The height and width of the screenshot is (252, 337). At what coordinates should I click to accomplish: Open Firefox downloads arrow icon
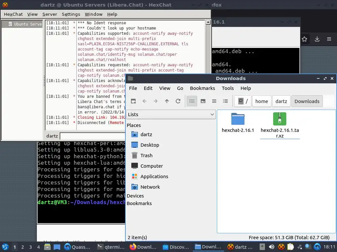tap(317, 39)
